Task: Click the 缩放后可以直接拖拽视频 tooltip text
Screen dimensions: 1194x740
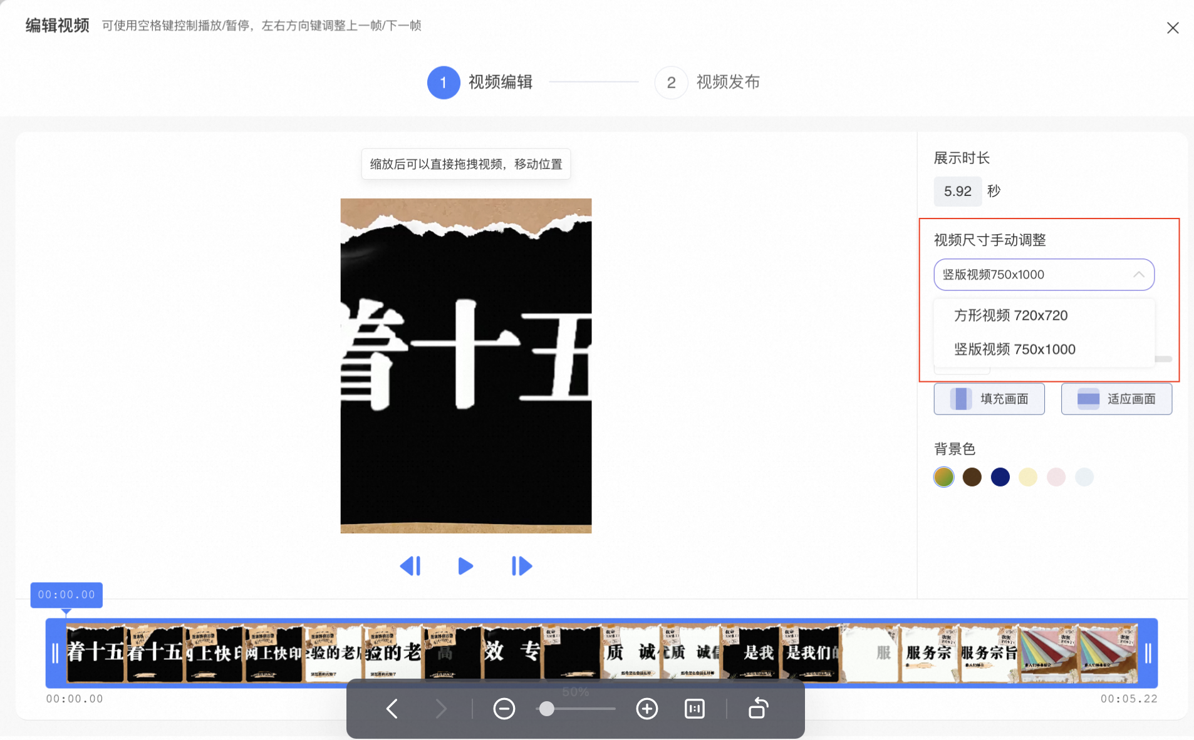Action: (466, 164)
